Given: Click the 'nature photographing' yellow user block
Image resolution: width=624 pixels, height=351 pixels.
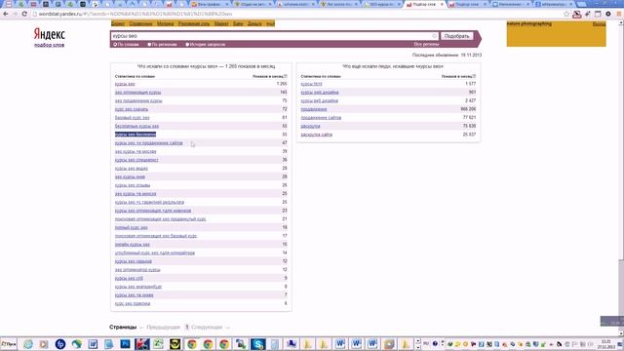Looking at the screenshot, I should (557, 34).
